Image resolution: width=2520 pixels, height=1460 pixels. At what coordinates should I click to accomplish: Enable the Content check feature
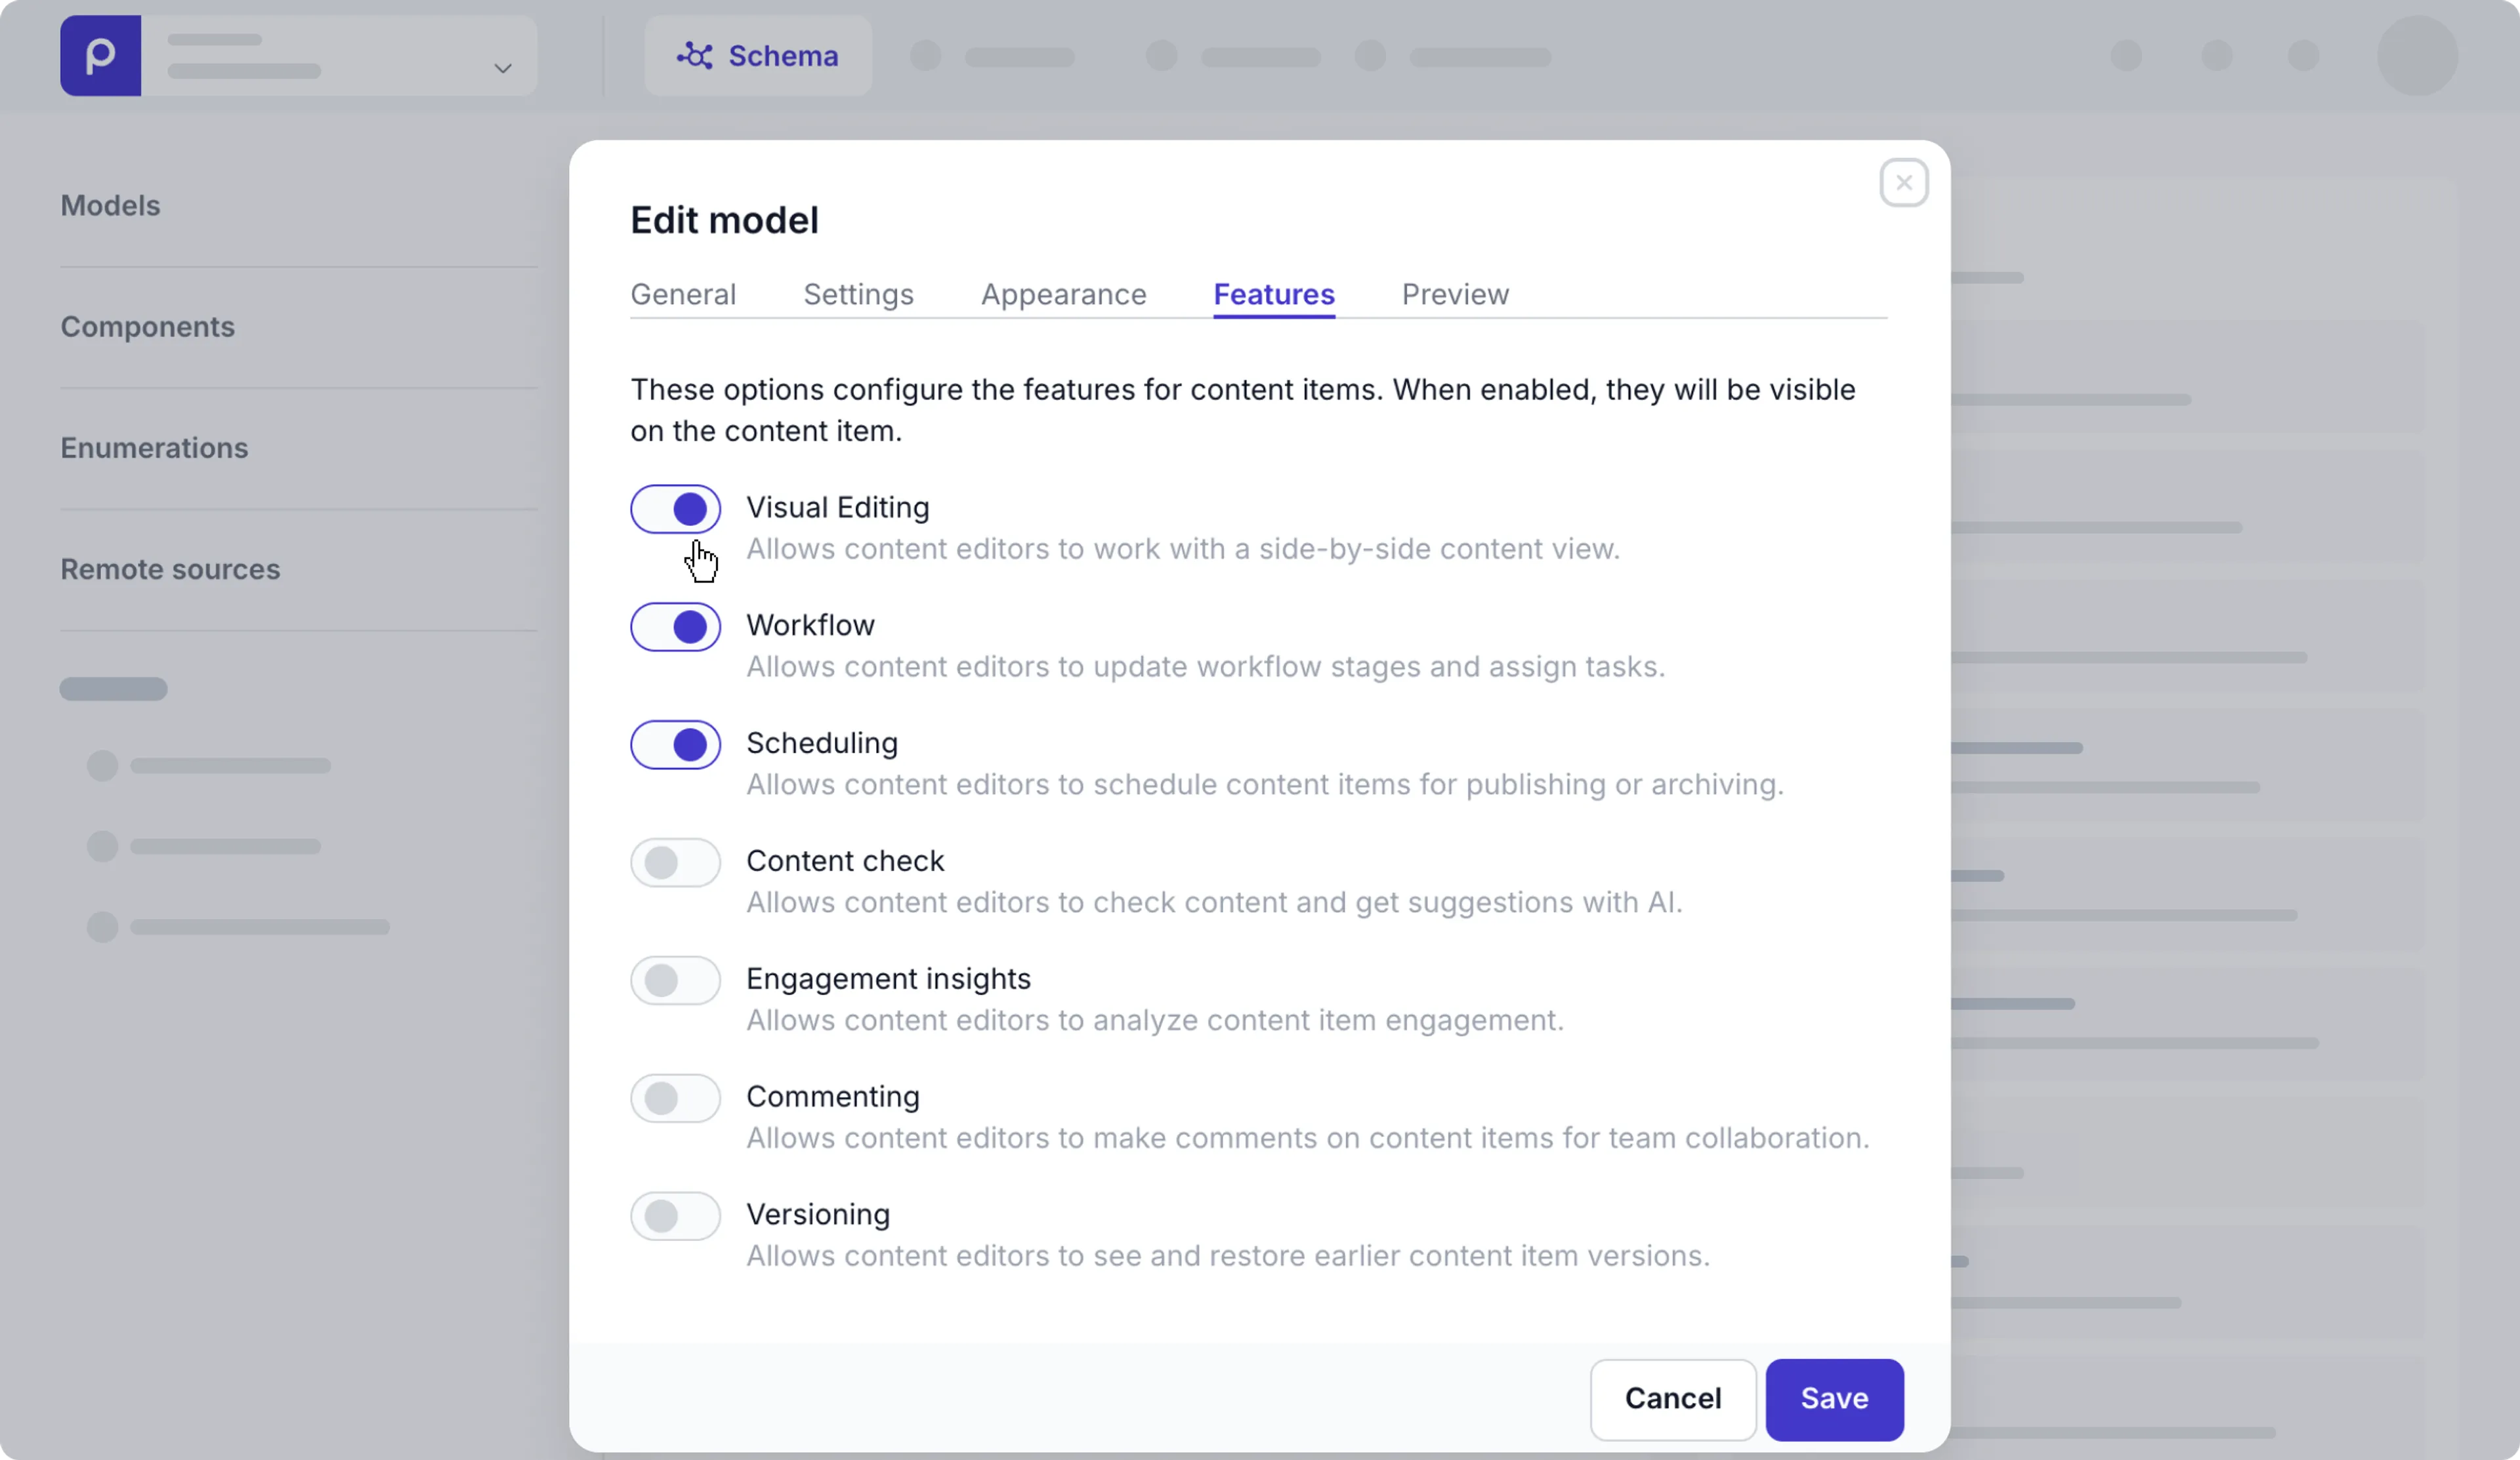(674, 862)
